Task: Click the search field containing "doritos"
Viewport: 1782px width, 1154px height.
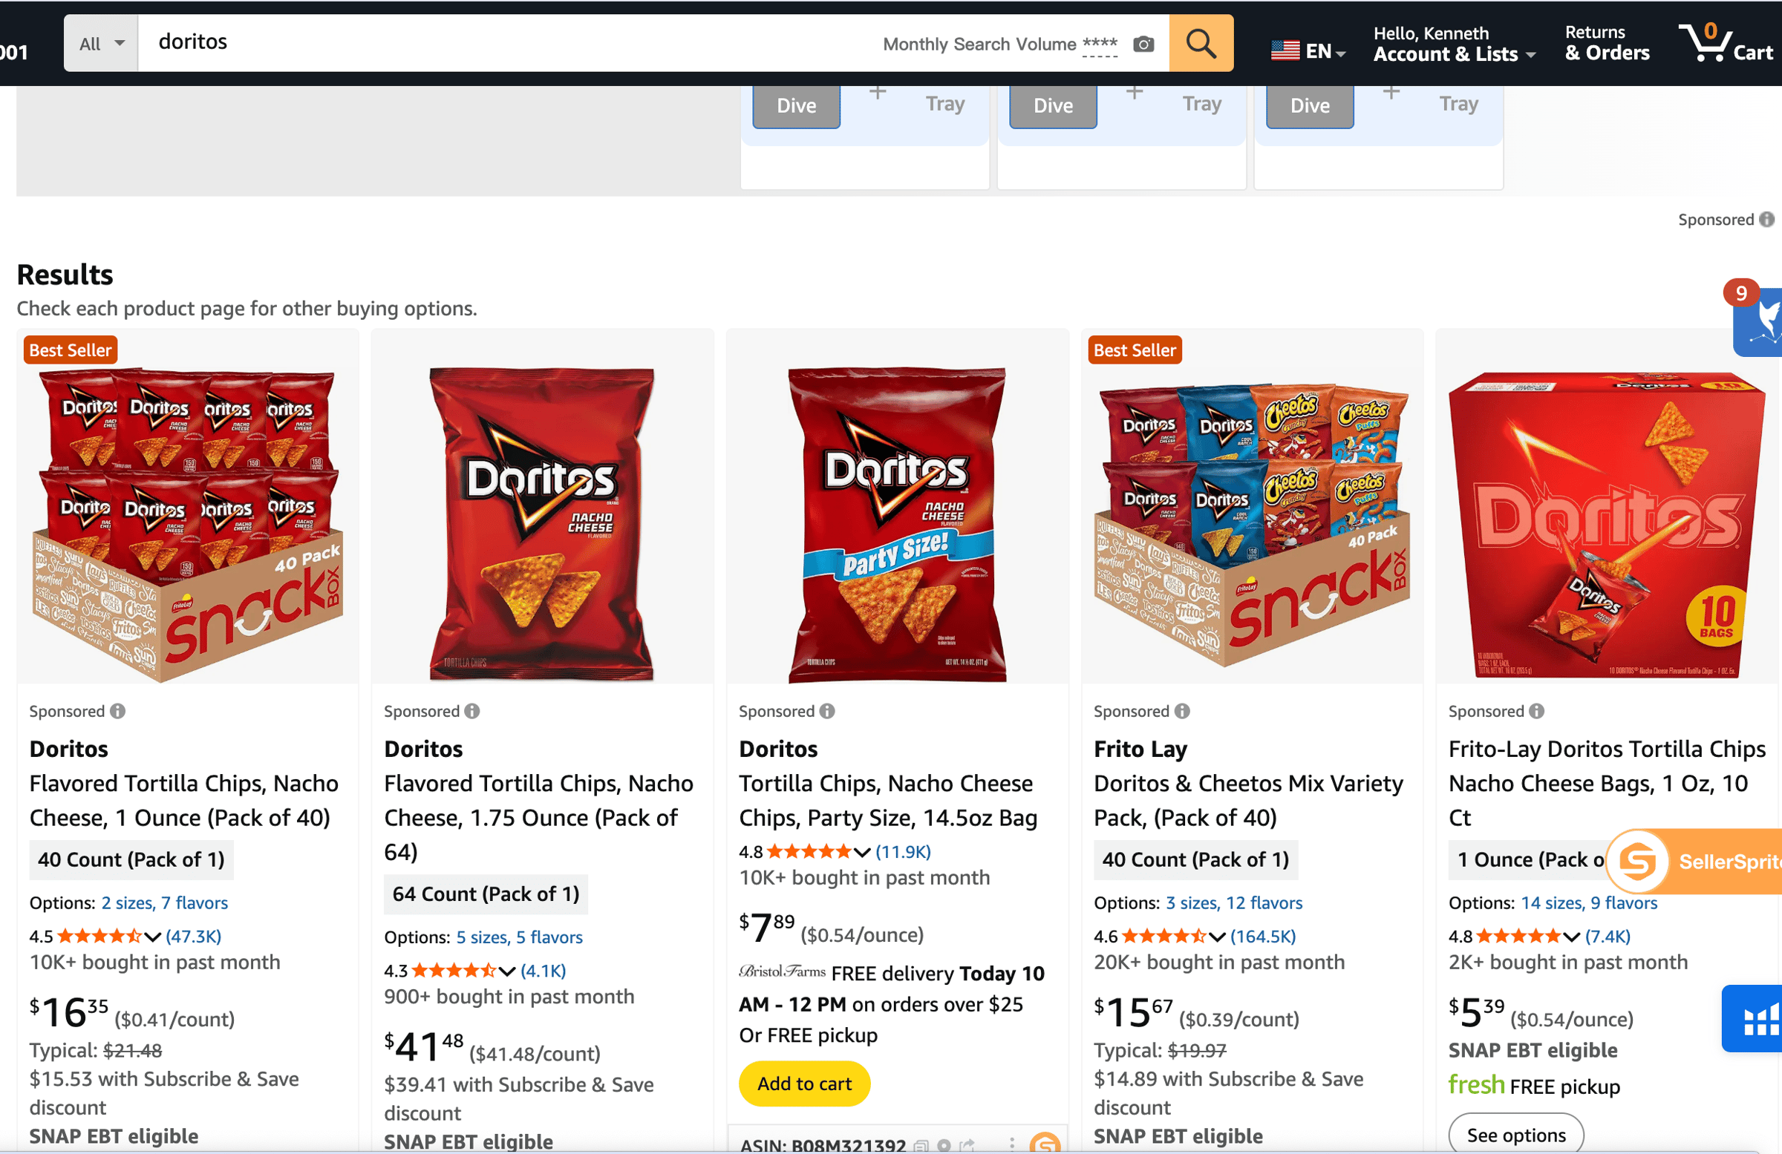Action: click(509, 43)
